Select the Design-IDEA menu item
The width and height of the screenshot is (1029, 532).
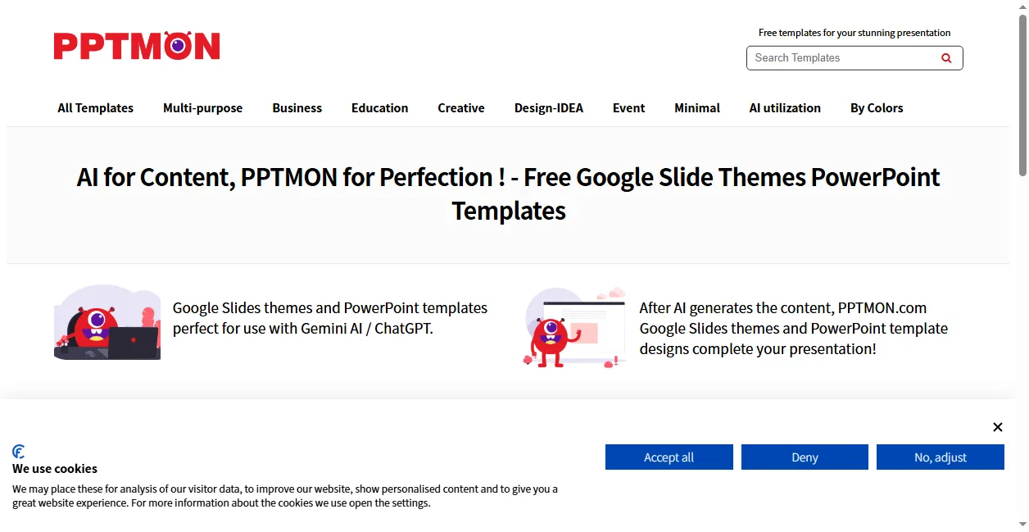548,108
